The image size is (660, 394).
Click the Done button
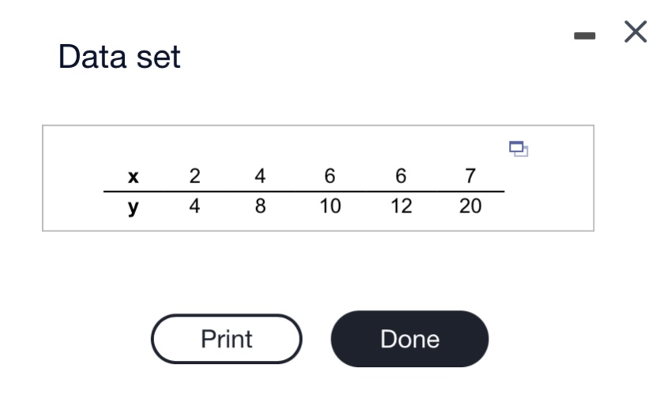point(409,339)
